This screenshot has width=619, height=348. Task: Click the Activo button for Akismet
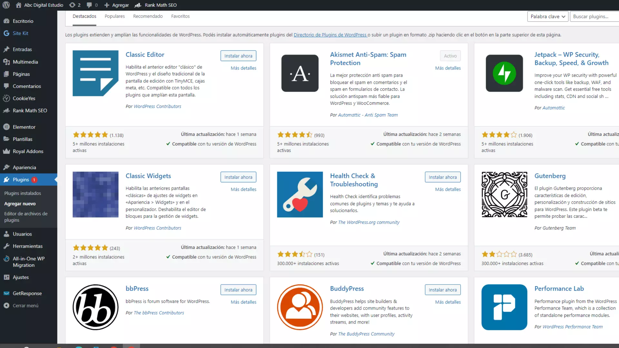[x=450, y=56]
